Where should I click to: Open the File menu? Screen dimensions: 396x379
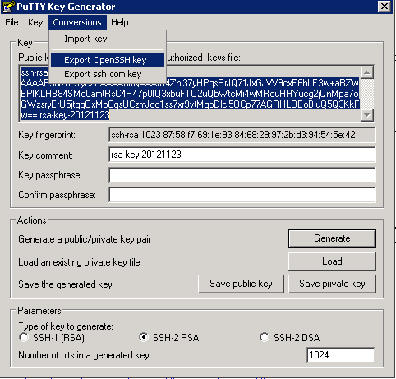click(12, 22)
